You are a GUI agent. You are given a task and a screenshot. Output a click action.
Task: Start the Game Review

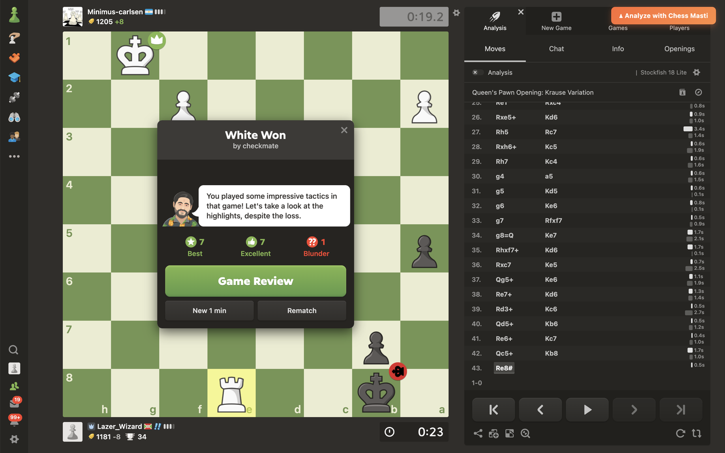point(255,281)
